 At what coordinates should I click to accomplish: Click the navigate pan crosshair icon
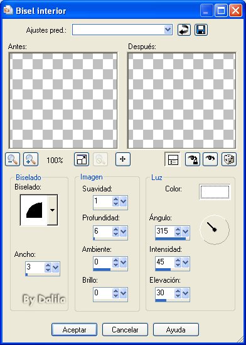point(123,159)
